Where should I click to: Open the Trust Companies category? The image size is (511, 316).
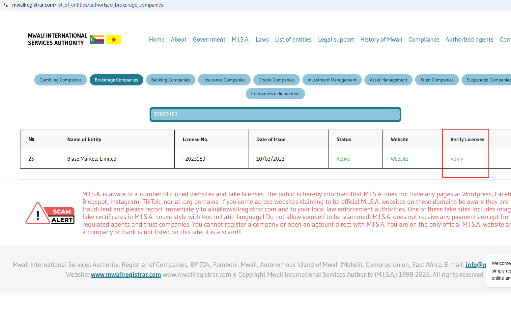(437, 80)
